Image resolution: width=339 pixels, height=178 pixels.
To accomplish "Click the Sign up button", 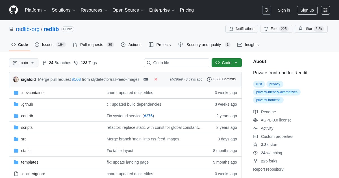I will tap(307, 10).
